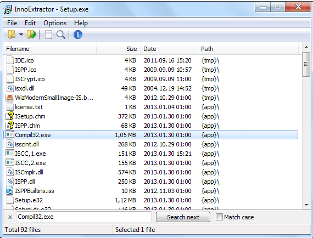Sort list by Size column header

(119, 49)
